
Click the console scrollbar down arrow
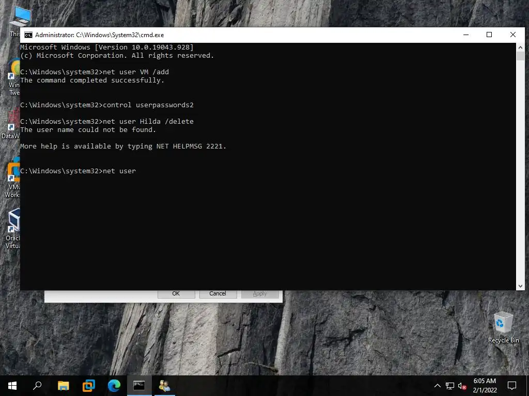tap(520, 286)
